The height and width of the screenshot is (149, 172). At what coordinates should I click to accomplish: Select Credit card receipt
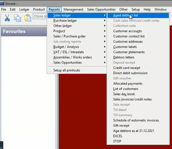[138, 68]
